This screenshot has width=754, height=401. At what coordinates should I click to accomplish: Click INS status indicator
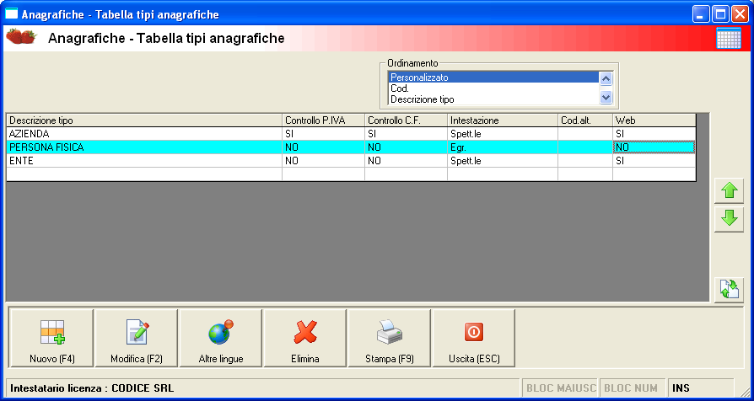tap(701, 388)
